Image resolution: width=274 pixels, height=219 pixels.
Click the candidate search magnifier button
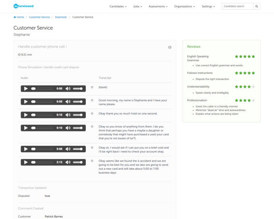coord(257,6)
